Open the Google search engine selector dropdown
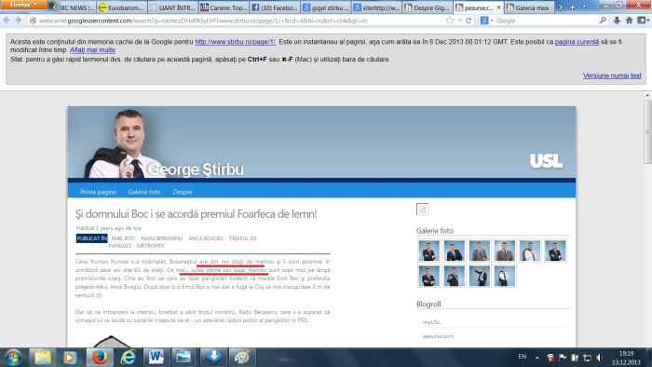Viewport: 652px width, 367px height. coord(486,20)
